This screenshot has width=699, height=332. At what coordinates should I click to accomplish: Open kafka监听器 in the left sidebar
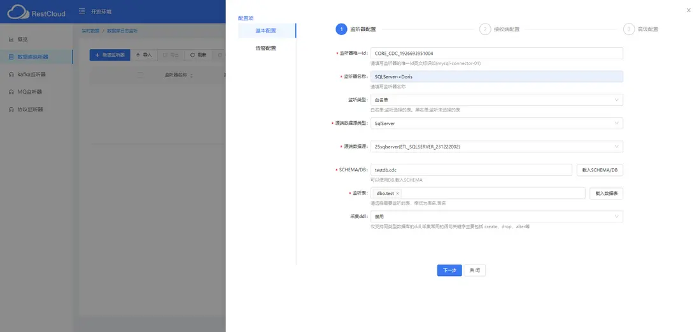click(x=36, y=74)
